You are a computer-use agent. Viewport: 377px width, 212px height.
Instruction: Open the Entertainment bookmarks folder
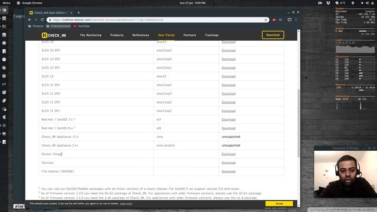(58, 26)
